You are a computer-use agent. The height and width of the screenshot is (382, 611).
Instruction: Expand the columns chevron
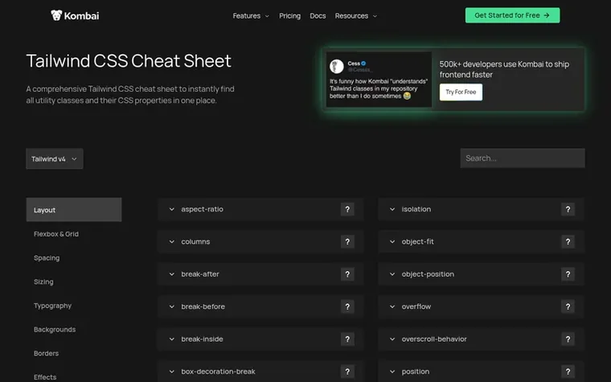click(171, 242)
